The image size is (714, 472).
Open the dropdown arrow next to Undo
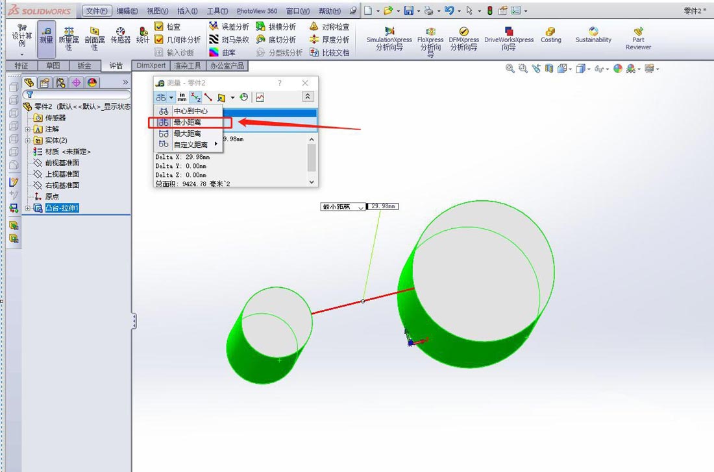(x=459, y=10)
